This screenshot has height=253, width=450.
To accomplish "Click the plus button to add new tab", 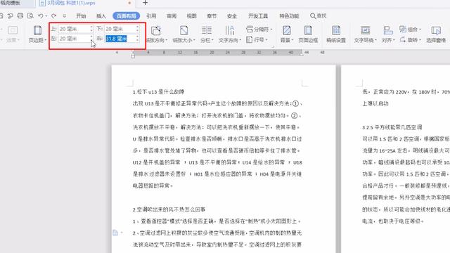I will click(x=146, y=3).
